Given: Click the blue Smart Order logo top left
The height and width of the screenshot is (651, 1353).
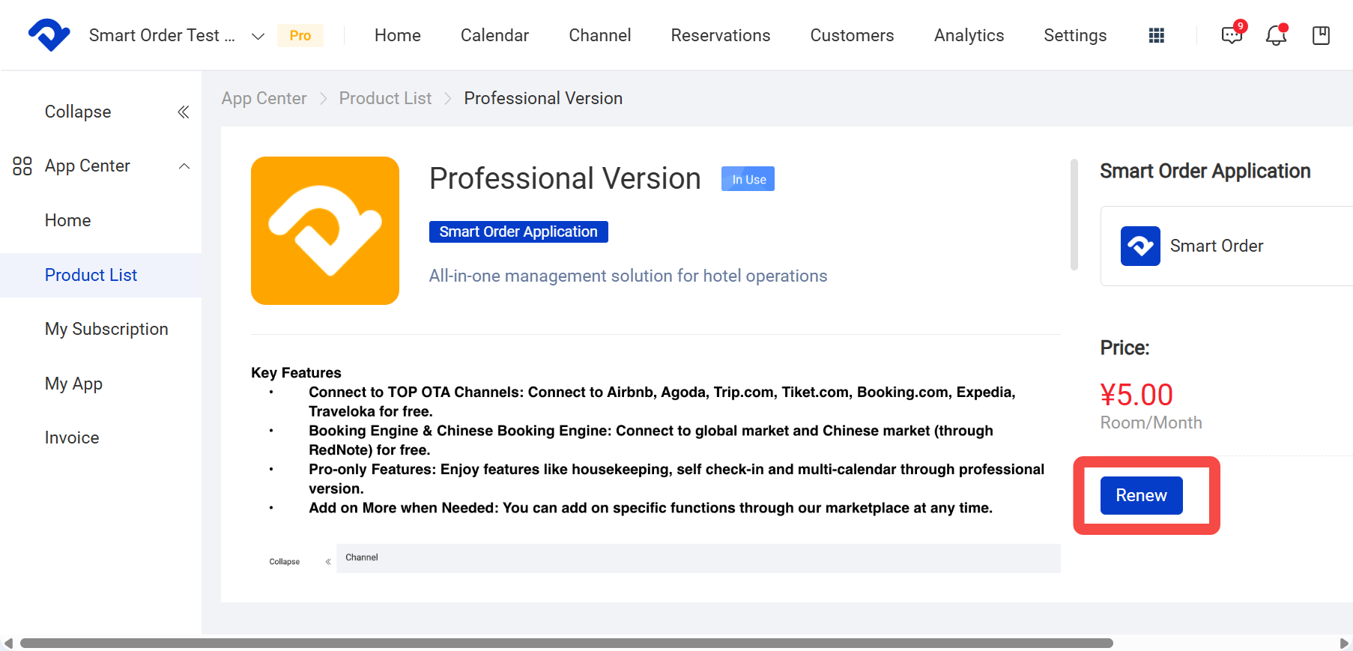Looking at the screenshot, I should point(49,34).
